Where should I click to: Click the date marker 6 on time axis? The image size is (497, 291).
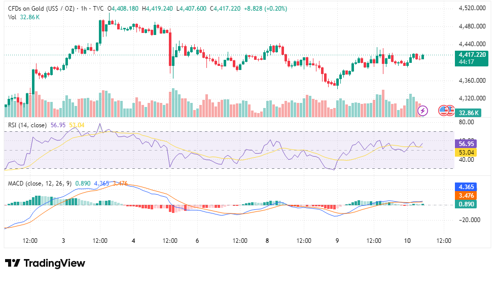(x=197, y=241)
